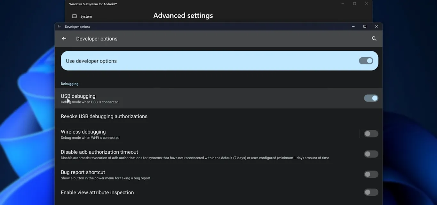
Task: Select Revoke USB debugging authorizations
Action: 104,116
